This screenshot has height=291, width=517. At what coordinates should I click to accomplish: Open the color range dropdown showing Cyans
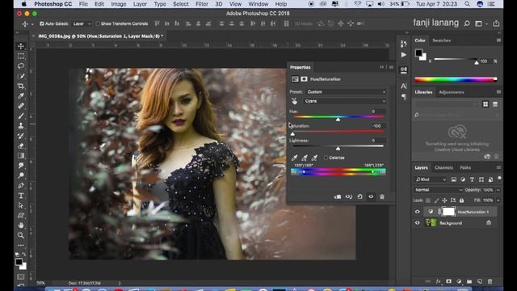(345, 101)
